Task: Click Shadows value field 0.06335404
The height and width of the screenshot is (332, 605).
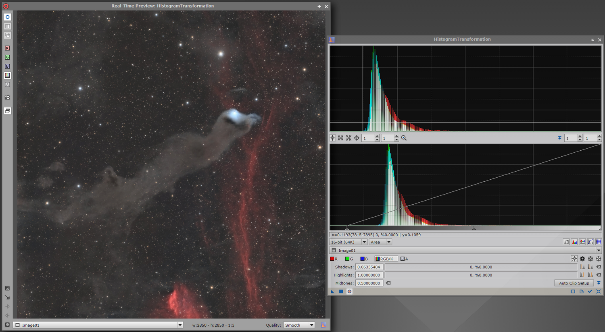Action: tap(369, 267)
